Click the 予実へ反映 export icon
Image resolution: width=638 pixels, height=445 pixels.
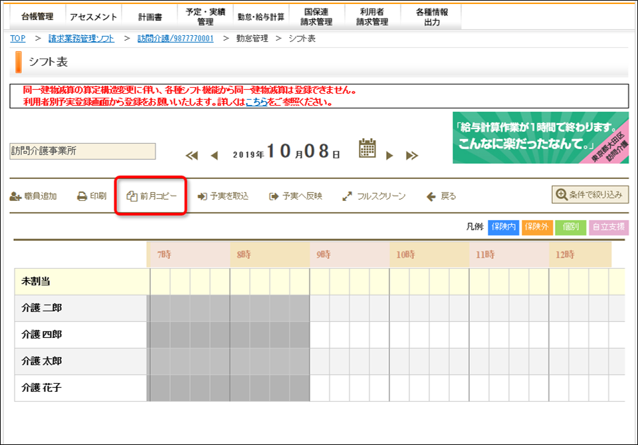click(274, 197)
